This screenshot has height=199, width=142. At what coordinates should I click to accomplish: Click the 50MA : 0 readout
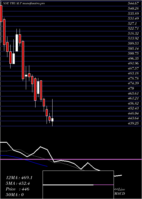[x=15, y=195]
